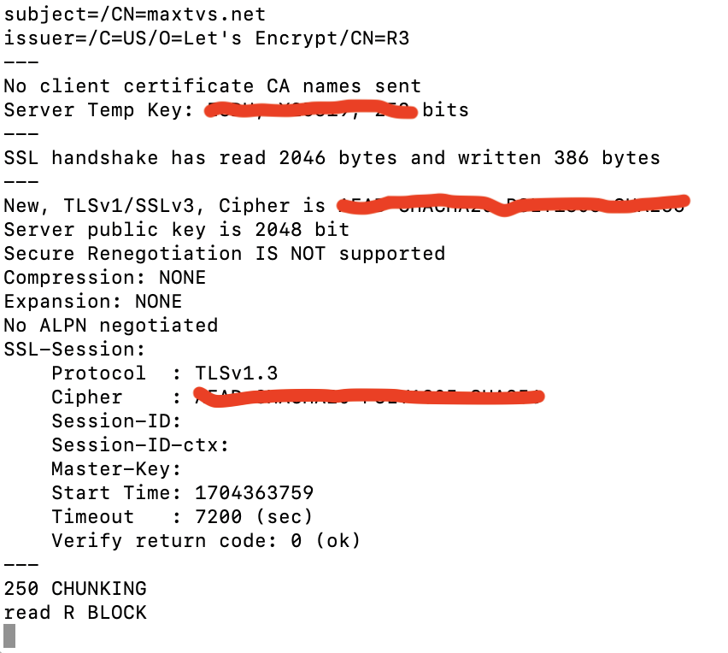This screenshot has height=653, width=728.
Task: Click the gray terminal cursor block
Action: [x=9, y=635]
